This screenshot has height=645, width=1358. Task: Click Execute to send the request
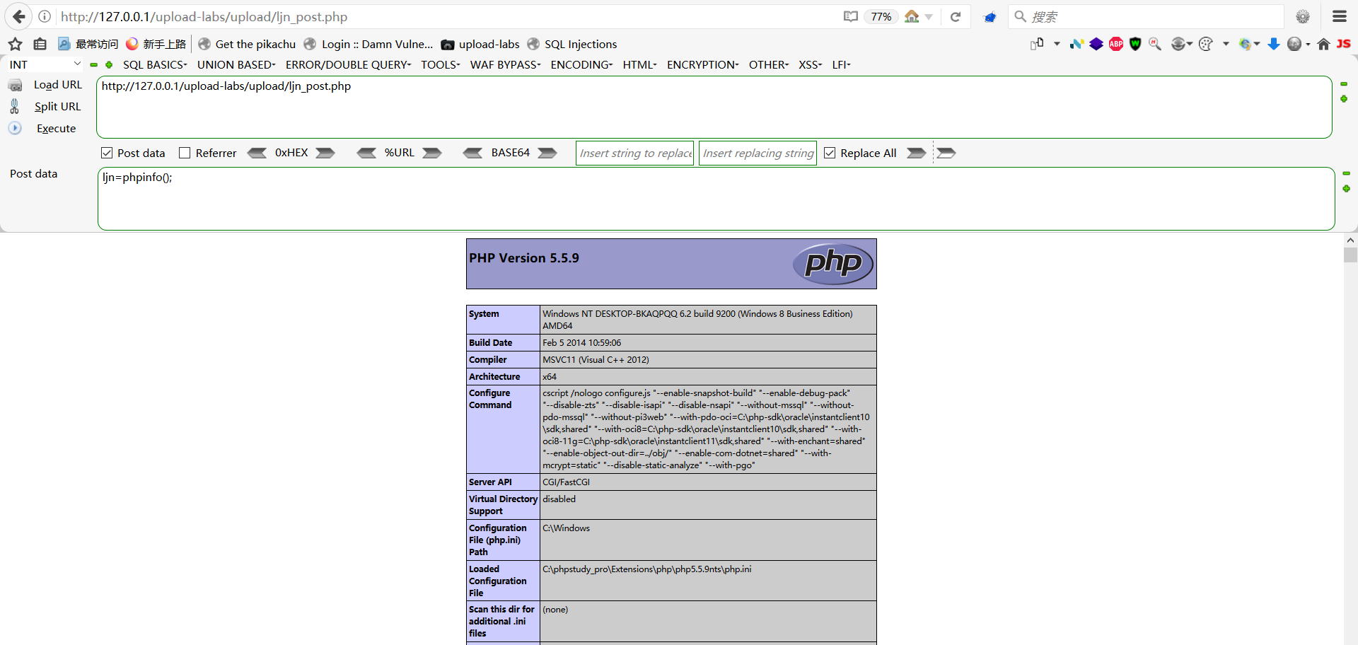[x=44, y=128]
